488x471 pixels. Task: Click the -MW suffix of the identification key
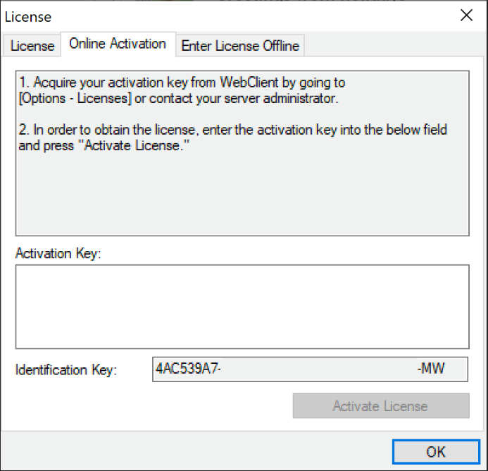430,369
